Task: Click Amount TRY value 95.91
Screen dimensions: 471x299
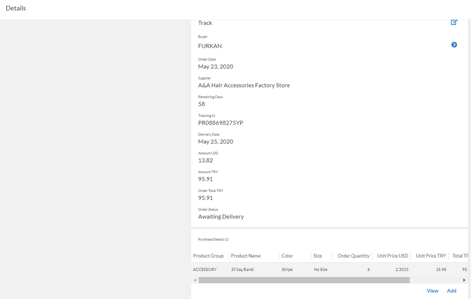Action: click(x=206, y=179)
